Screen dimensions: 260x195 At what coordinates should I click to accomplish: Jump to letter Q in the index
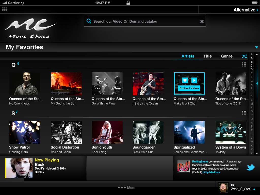[252, 119]
